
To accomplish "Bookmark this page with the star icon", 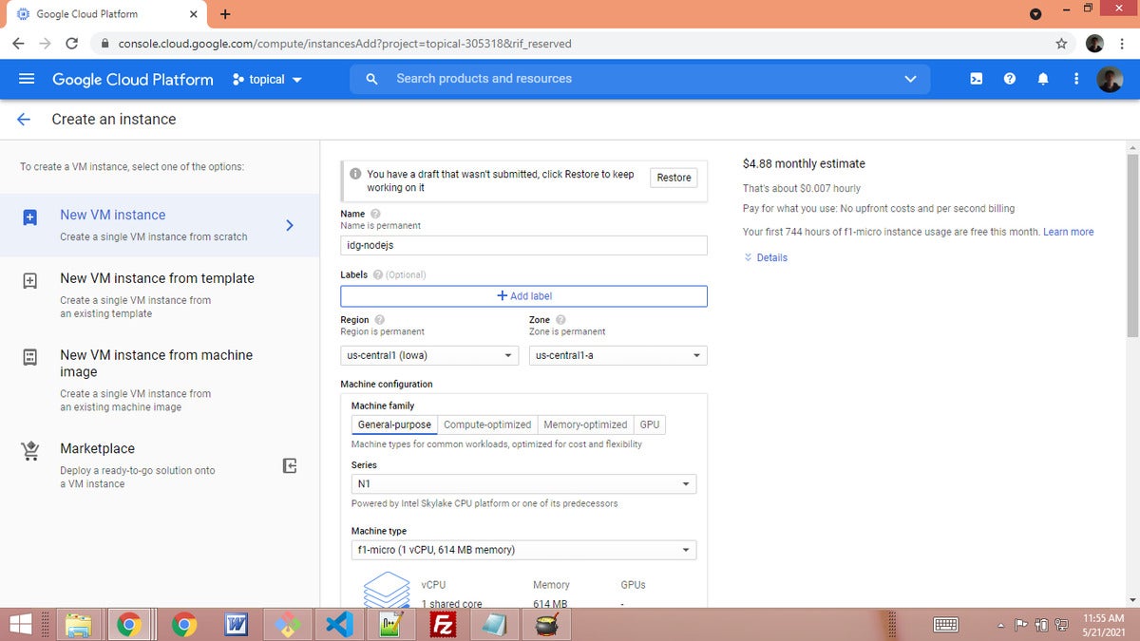I will (x=1061, y=44).
